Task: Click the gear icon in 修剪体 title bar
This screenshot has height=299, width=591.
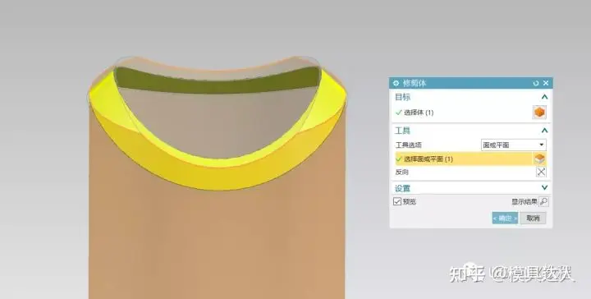Action: click(x=396, y=83)
